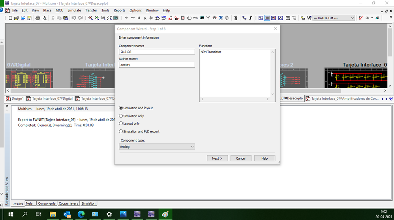394x220 pixels.
Task: Undo last action arrow icon
Action: click(73, 18)
